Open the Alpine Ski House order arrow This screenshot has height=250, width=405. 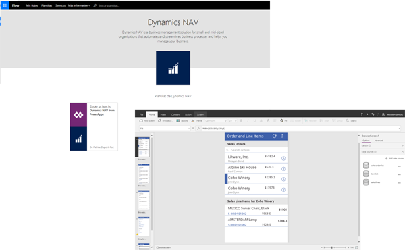(x=283, y=169)
